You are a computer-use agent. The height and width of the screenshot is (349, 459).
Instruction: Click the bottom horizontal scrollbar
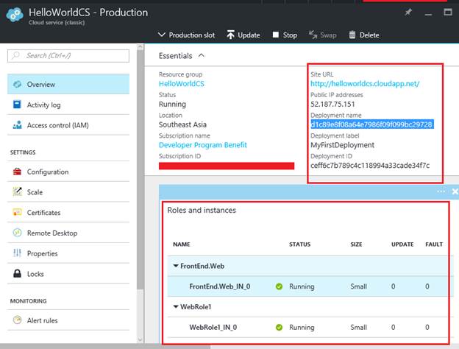[105, 347]
